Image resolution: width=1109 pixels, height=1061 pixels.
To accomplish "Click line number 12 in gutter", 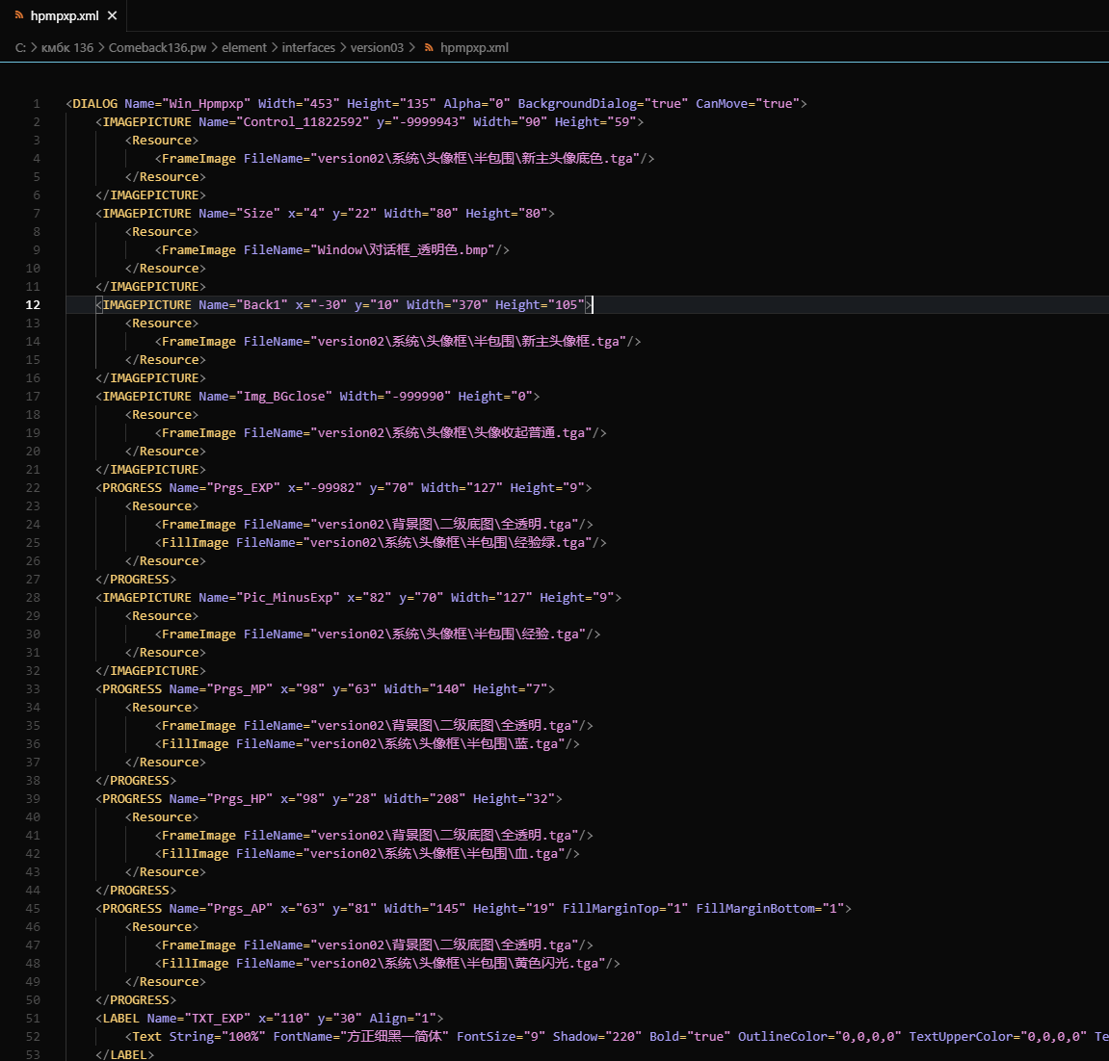I will click(34, 304).
